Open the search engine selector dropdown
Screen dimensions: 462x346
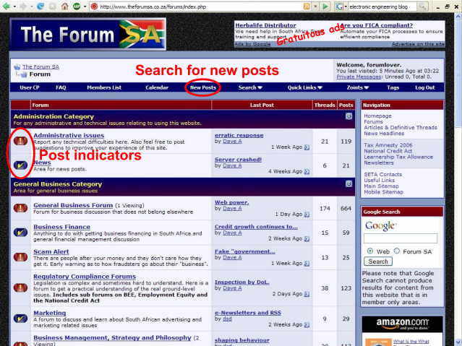pyautogui.click(x=346, y=7)
